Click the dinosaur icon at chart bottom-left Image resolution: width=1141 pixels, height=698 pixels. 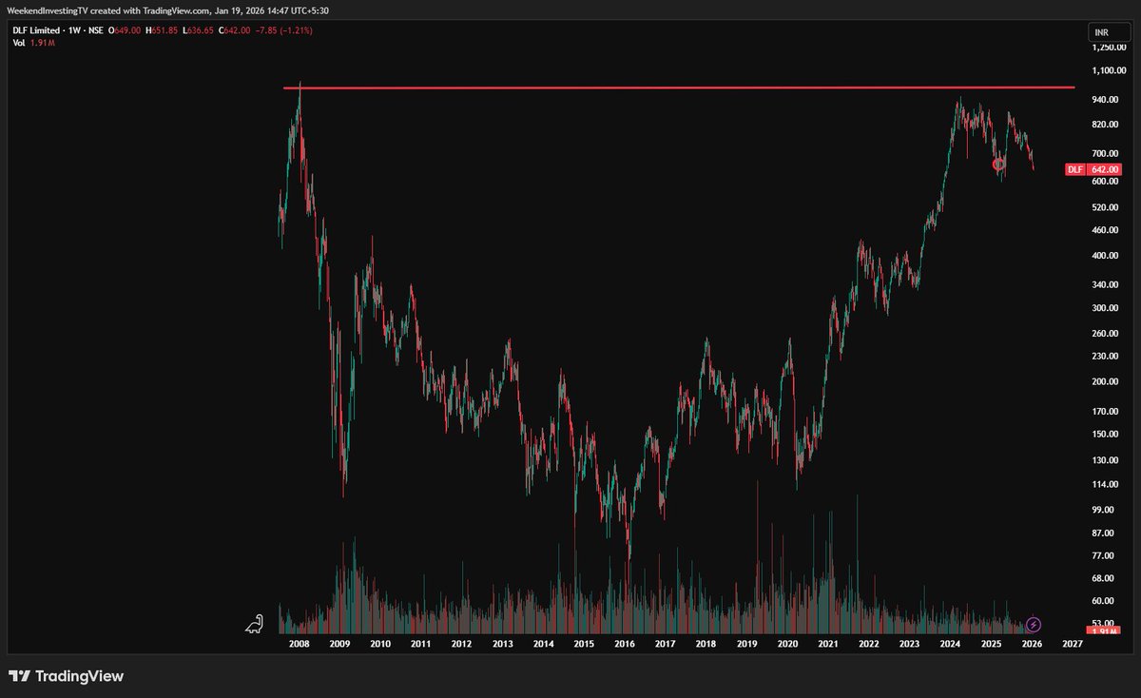(254, 624)
